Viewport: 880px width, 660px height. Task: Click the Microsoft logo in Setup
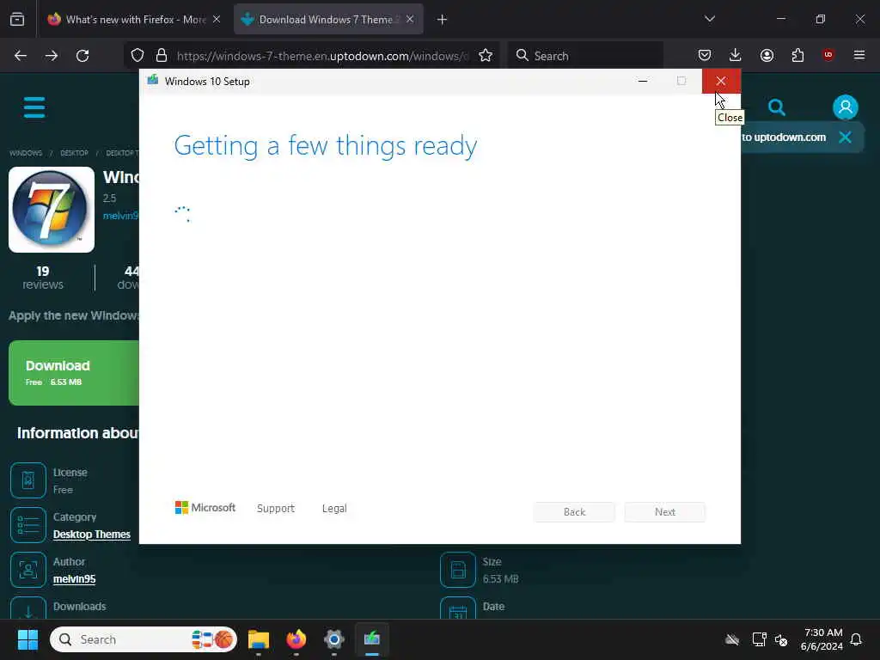205,508
